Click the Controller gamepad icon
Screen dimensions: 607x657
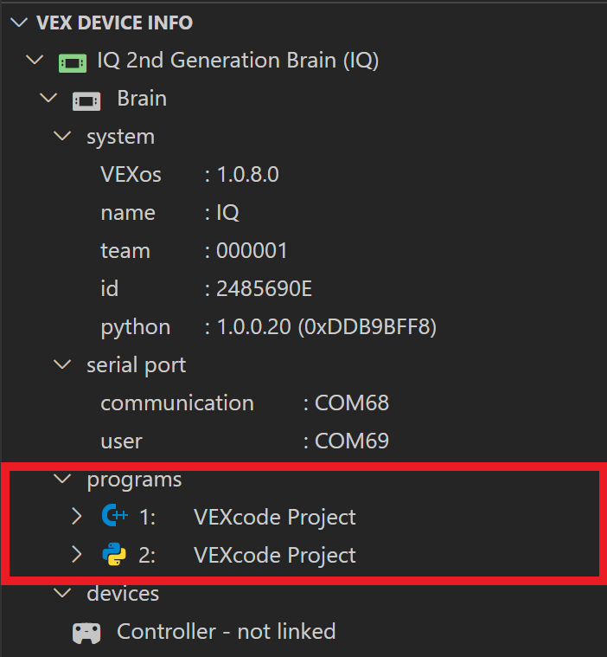[86, 633]
